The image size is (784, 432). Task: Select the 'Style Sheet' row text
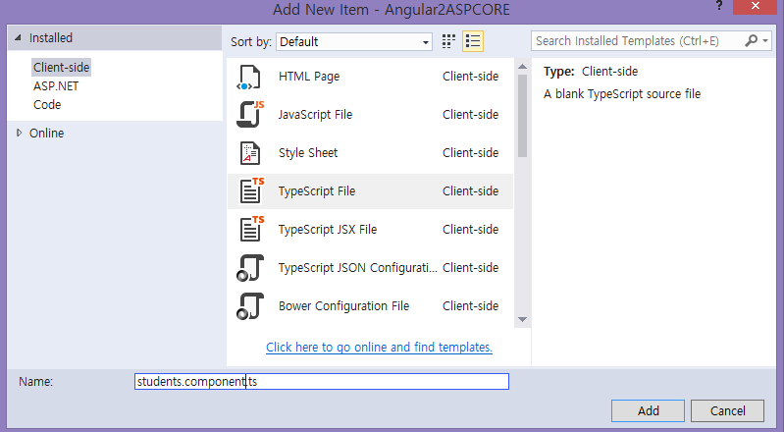[308, 153]
